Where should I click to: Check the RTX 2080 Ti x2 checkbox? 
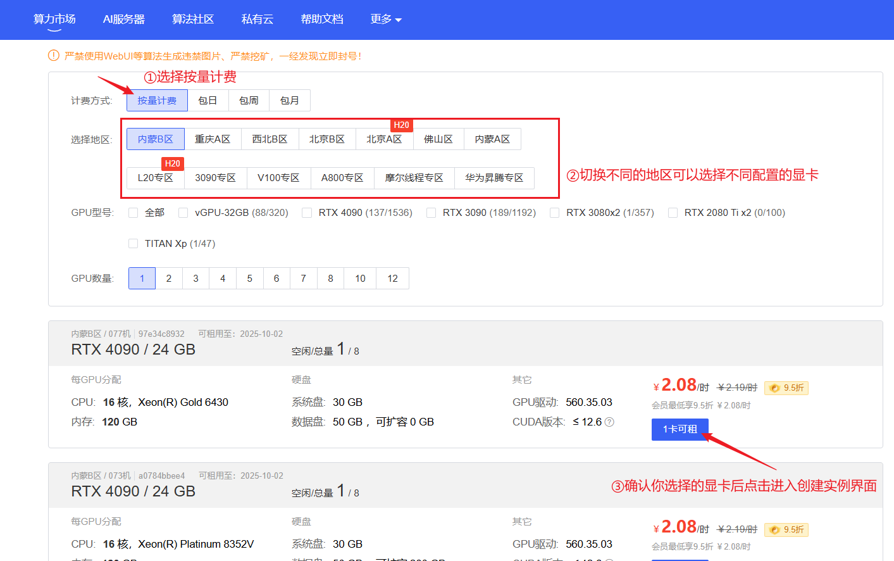[673, 213]
